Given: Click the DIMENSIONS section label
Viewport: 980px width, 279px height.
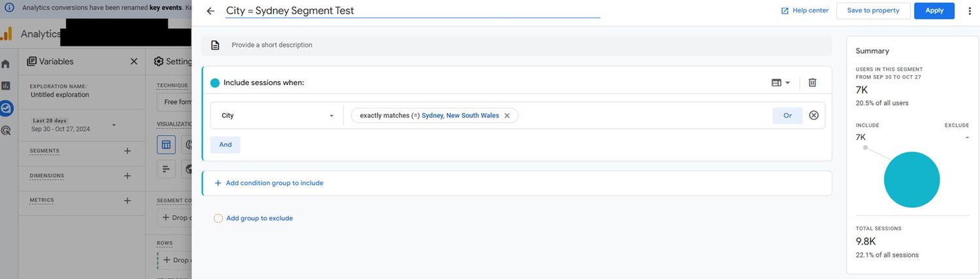Looking at the screenshot, I should pyautogui.click(x=47, y=176).
